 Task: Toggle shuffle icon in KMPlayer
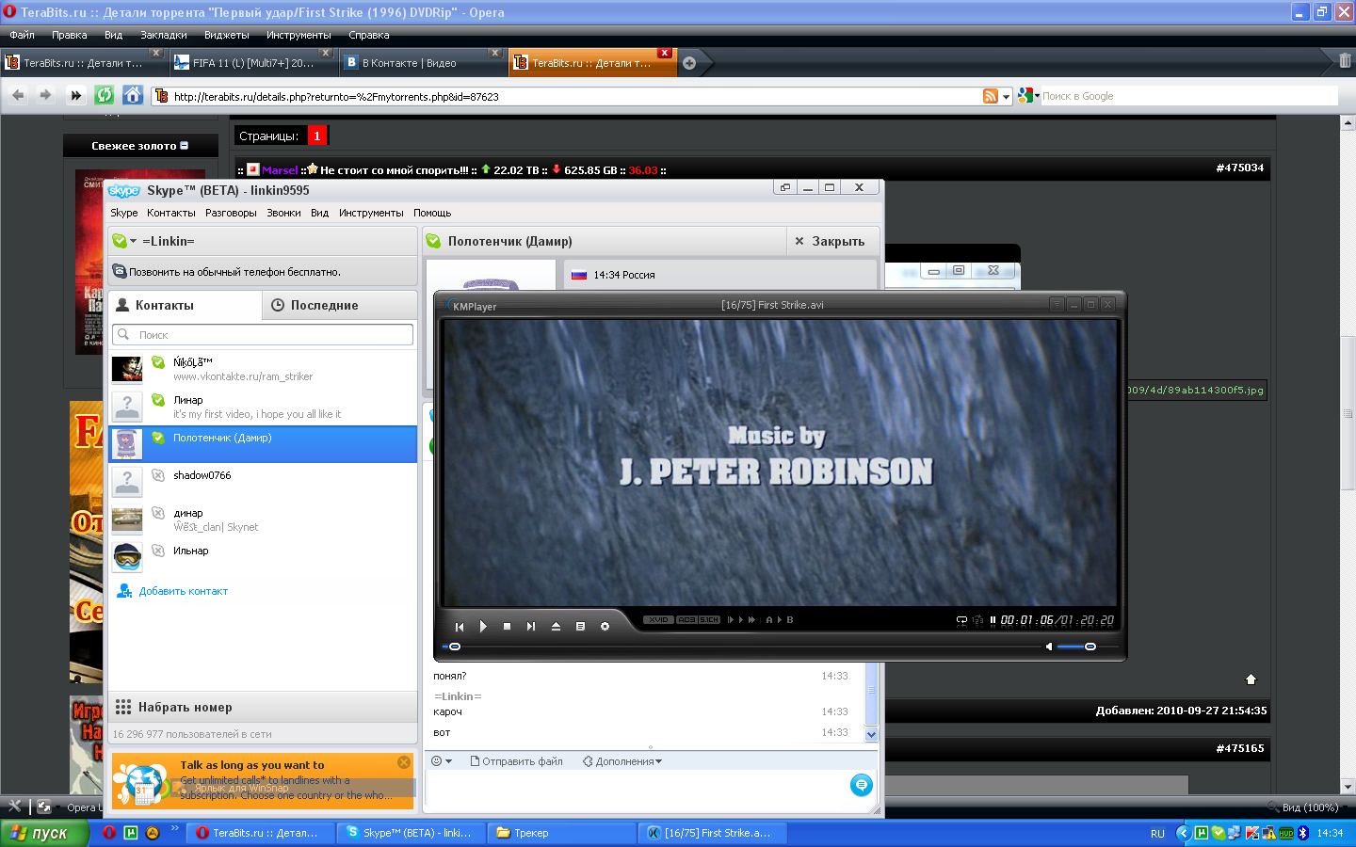(x=977, y=620)
